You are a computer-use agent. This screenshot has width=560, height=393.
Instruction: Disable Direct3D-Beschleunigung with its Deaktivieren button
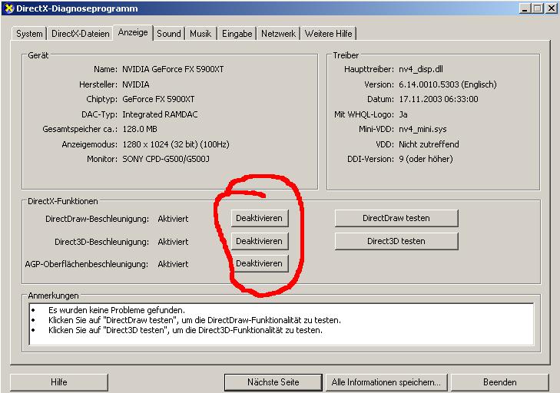pyautogui.click(x=259, y=241)
